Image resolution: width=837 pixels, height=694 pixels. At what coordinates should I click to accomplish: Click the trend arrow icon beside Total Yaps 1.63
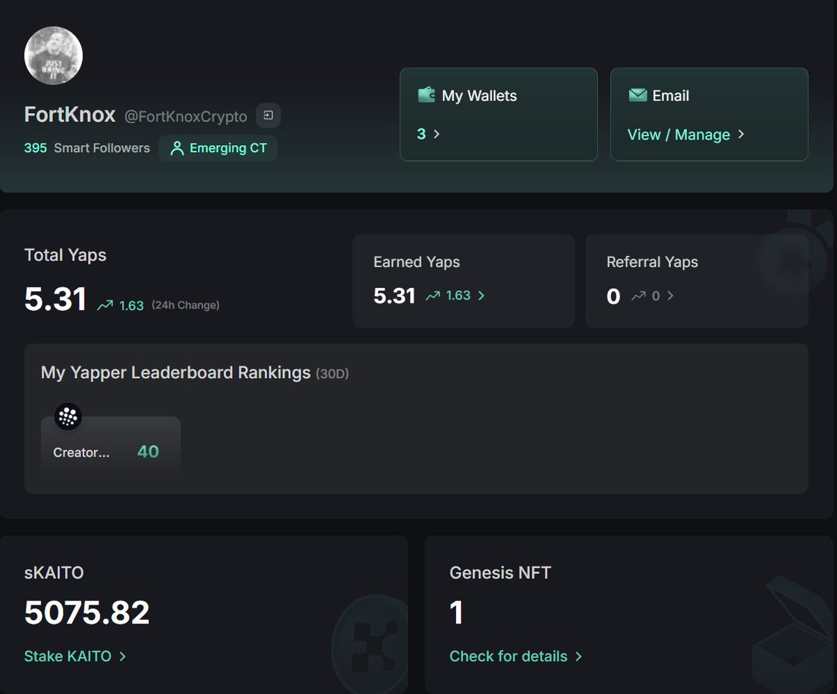(105, 305)
